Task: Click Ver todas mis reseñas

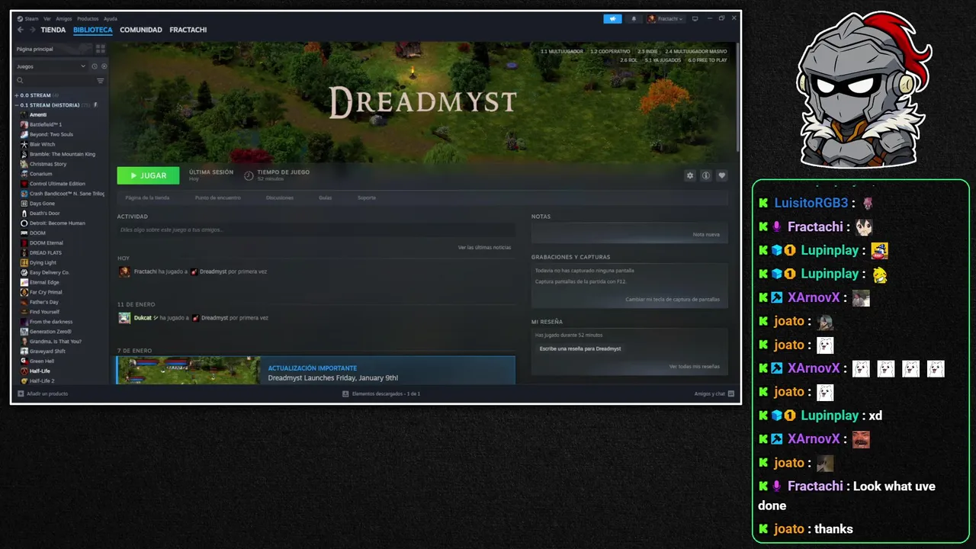Action: (695, 366)
